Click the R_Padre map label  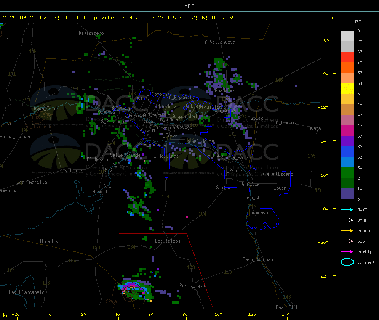[x=241, y=158]
